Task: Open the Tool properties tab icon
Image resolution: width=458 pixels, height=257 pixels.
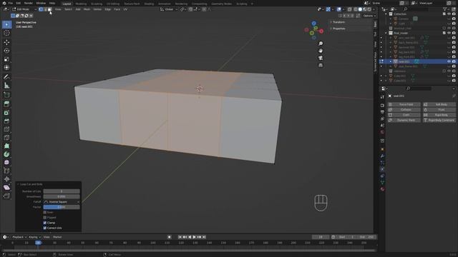Action: click(x=382, y=97)
